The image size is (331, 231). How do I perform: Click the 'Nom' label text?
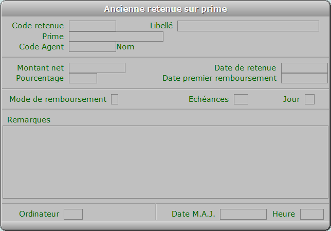(125, 47)
